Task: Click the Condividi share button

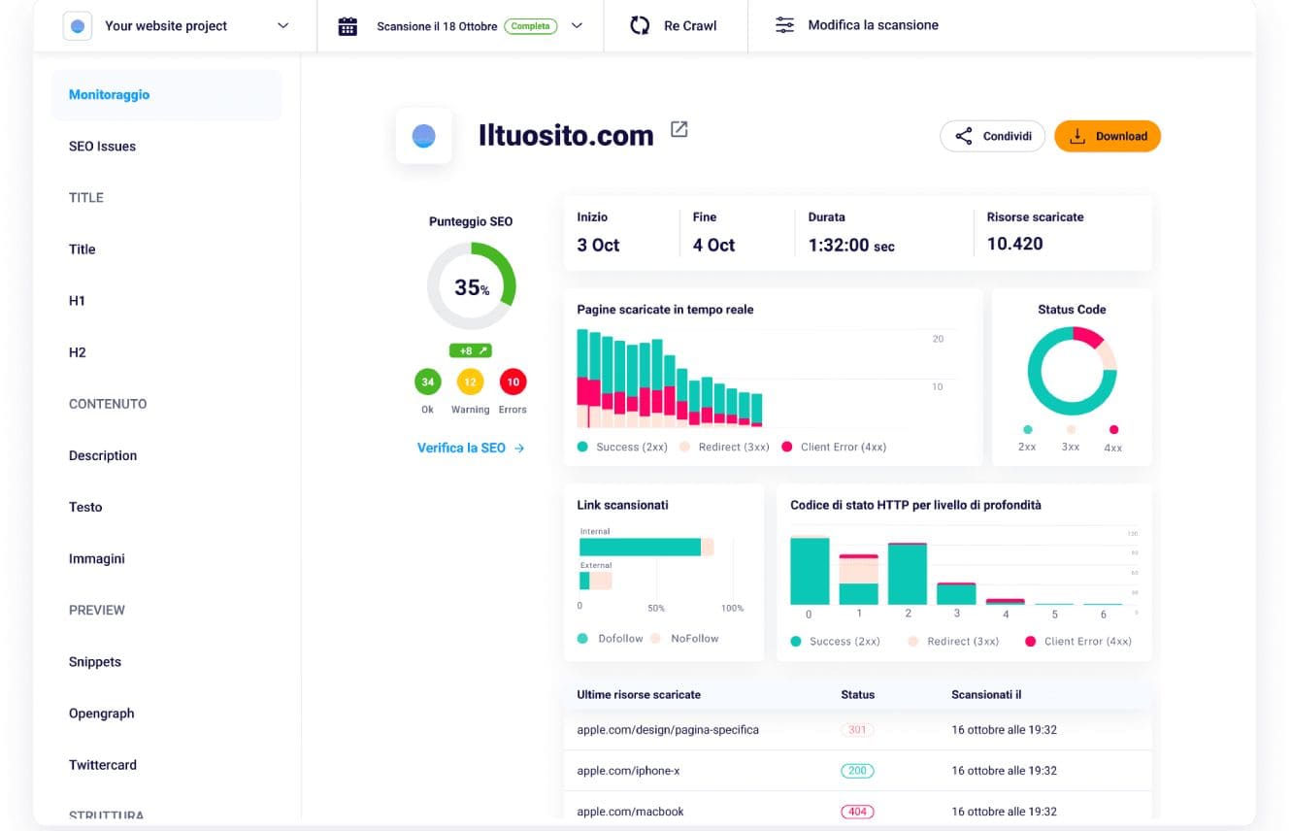Action: [992, 136]
